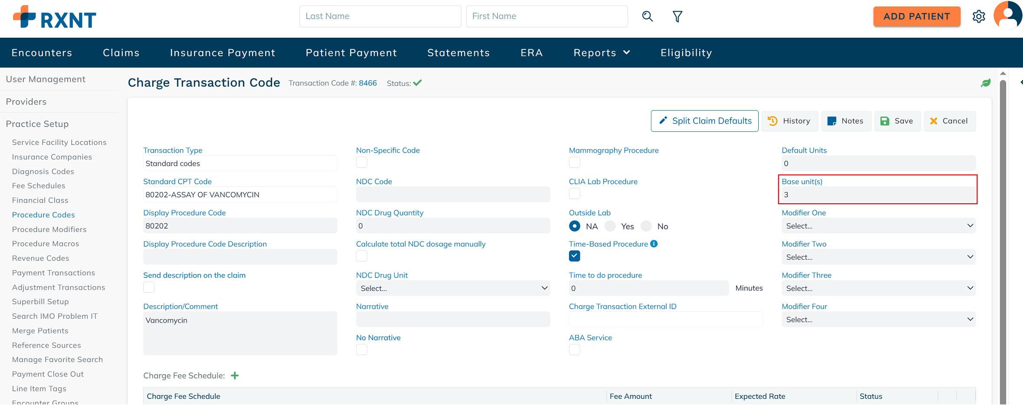Go to the Claims tab
Viewport: 1023px width, 405px height.
pyautogui.click(x=121, y=52)
